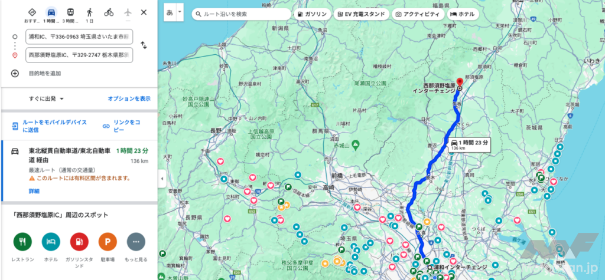Select the driving travel mode icon

pyautogui.click(x=51, y=12)
